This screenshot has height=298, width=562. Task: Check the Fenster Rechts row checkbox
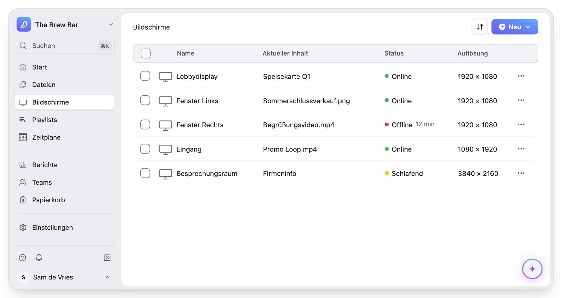145,125
